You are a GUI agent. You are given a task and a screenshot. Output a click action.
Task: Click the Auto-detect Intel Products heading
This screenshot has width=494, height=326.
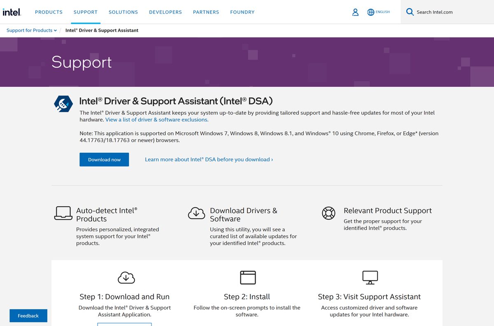(x=107, y=214)
